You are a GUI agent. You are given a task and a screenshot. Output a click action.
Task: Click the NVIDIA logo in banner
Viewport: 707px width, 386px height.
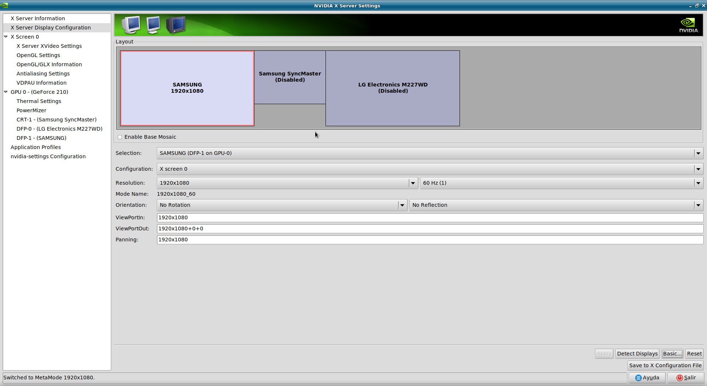tap(689, 25)
